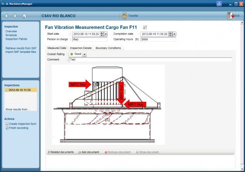The image size is (245, 172).
Task: Click Show document button
Action: (147, 152)
